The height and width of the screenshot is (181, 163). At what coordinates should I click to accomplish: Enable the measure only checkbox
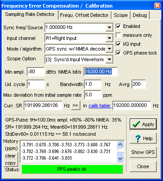point(118,35)
